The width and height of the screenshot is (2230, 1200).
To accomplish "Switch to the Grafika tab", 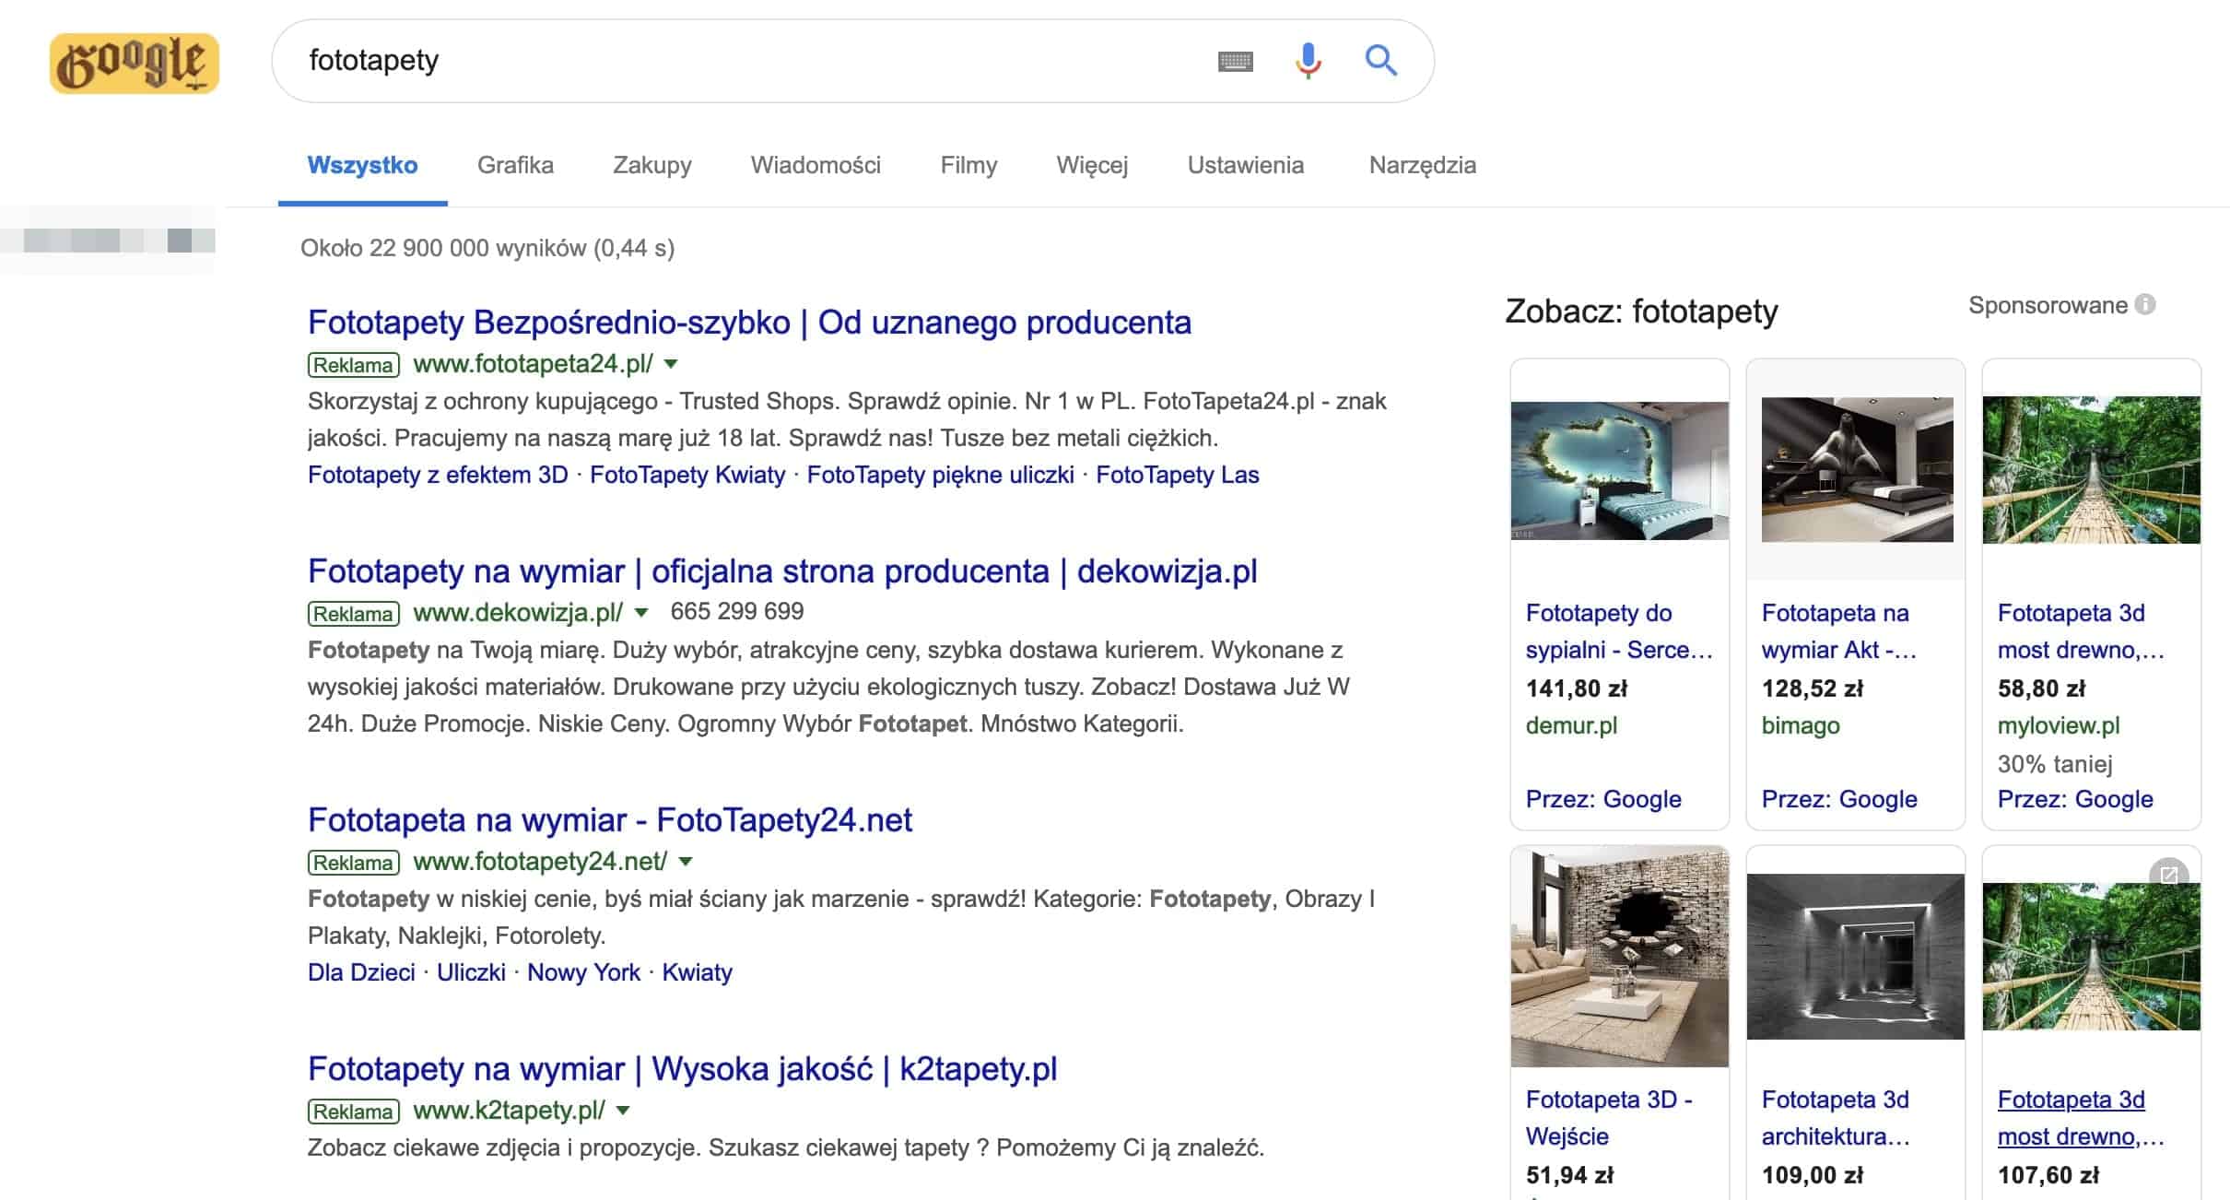I will click(x=515, y=165).
